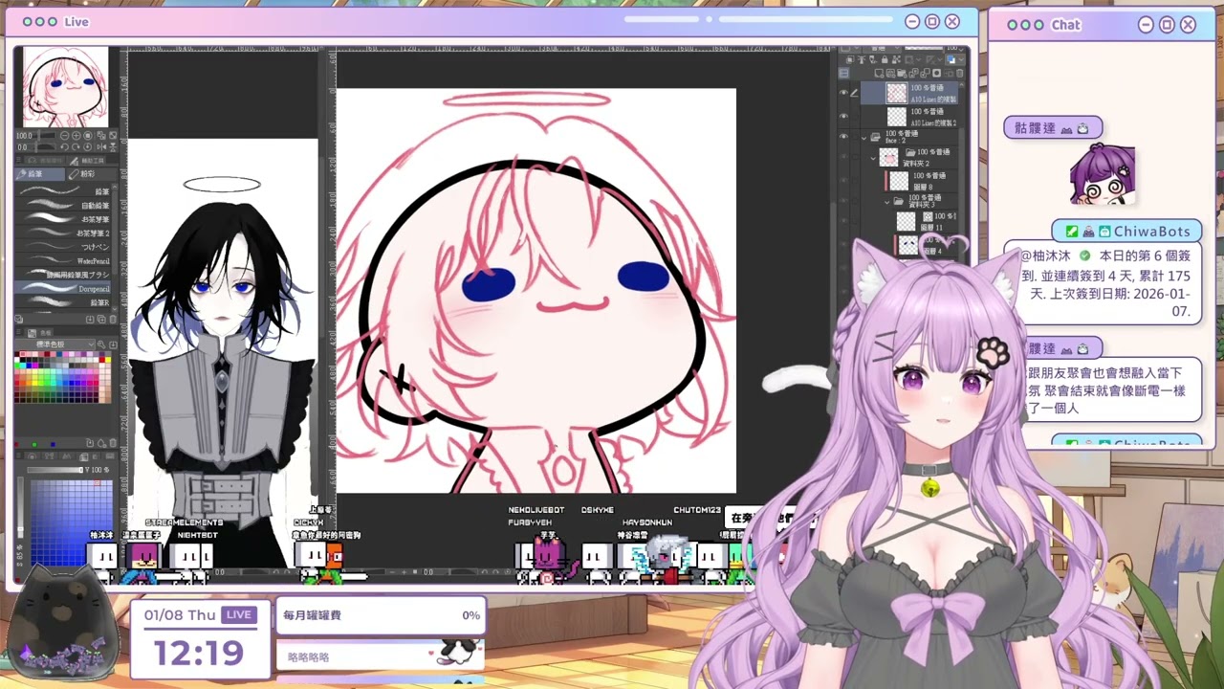This screenshot has width=1224, height=689.
Task: Switch to the 粉彩 sub tool tab
Action: [x=93, y=173]
